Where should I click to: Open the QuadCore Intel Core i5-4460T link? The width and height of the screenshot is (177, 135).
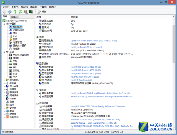pos(94,41)
